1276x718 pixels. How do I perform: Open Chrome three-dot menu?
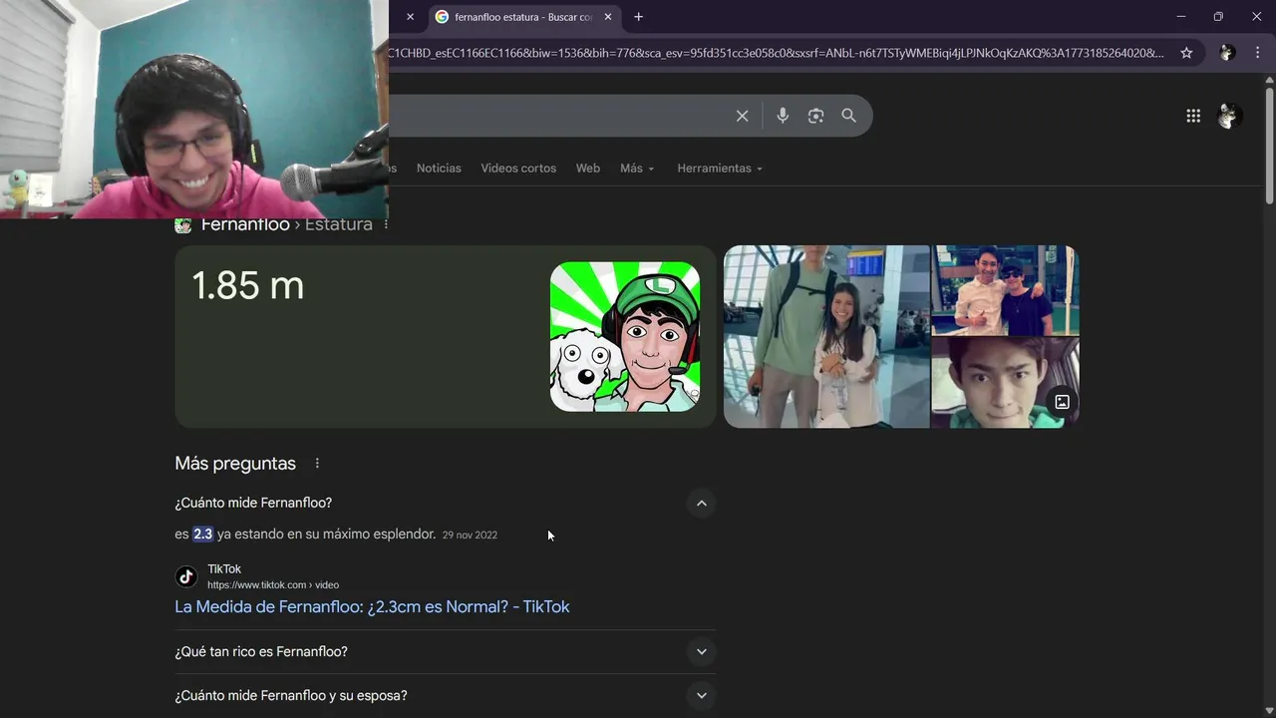(1258, 53)
